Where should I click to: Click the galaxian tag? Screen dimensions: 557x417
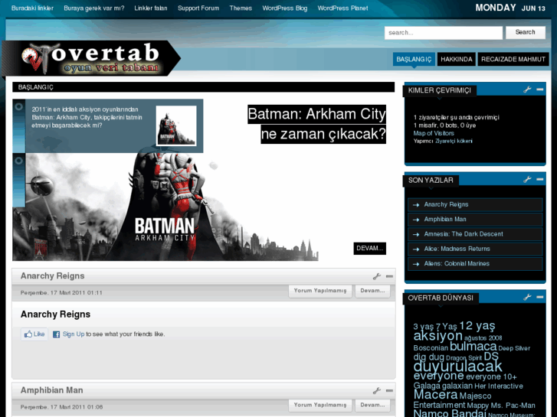(457, 386)
